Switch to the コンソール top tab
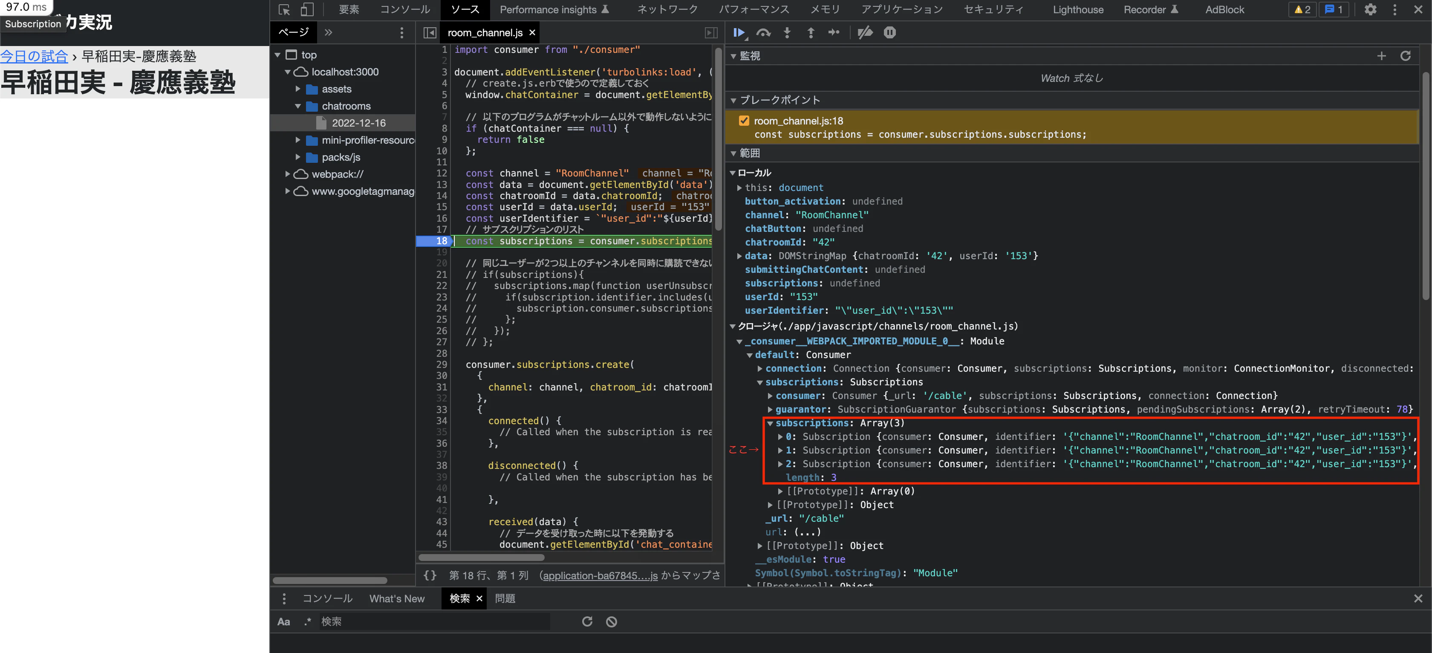 pyautogui.click(x=405, y=10)
